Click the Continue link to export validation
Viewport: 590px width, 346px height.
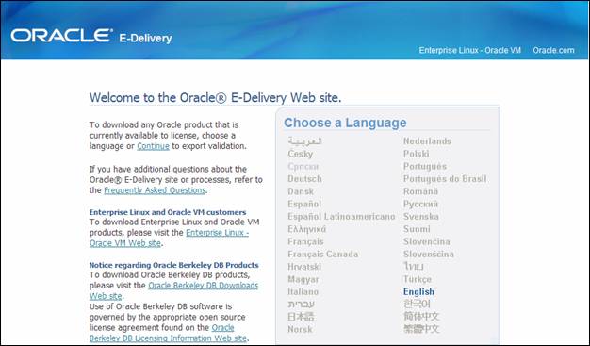[x=153, y=146]
